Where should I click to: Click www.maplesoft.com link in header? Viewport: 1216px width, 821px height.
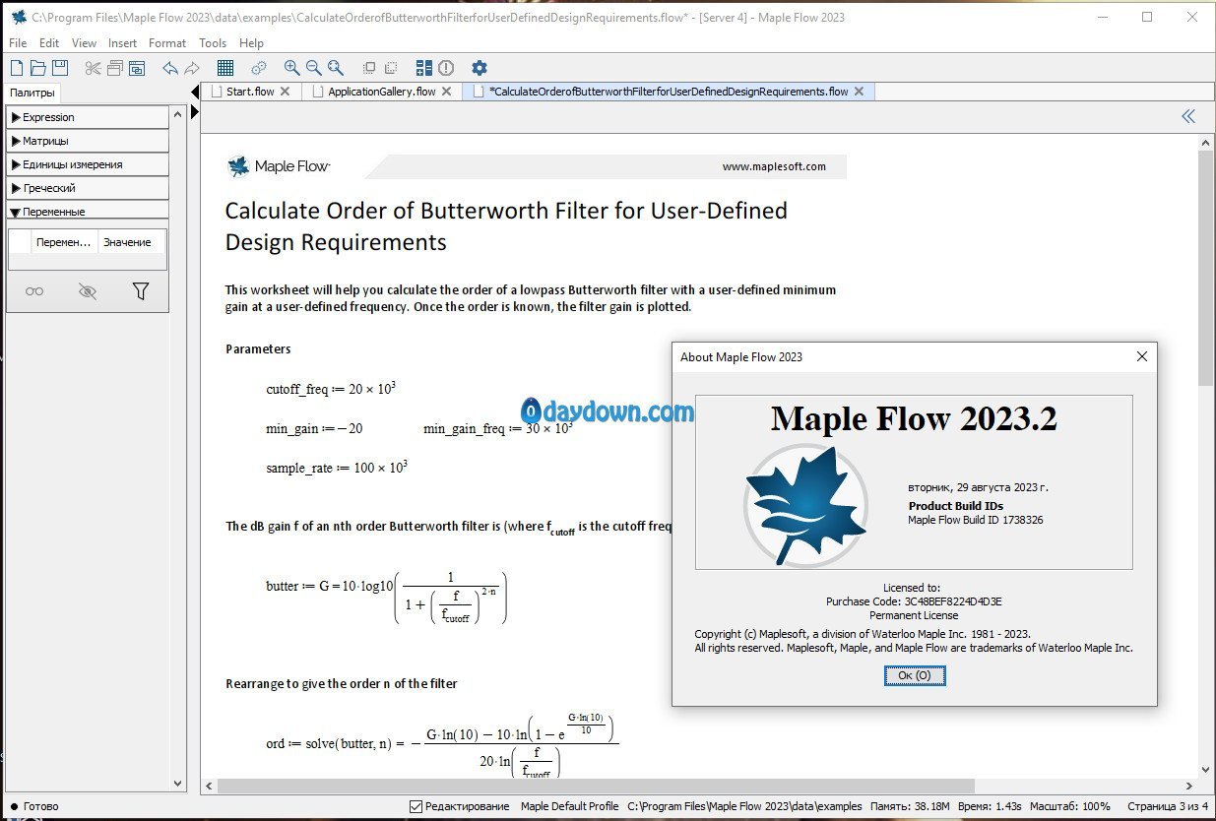(774, 166)
